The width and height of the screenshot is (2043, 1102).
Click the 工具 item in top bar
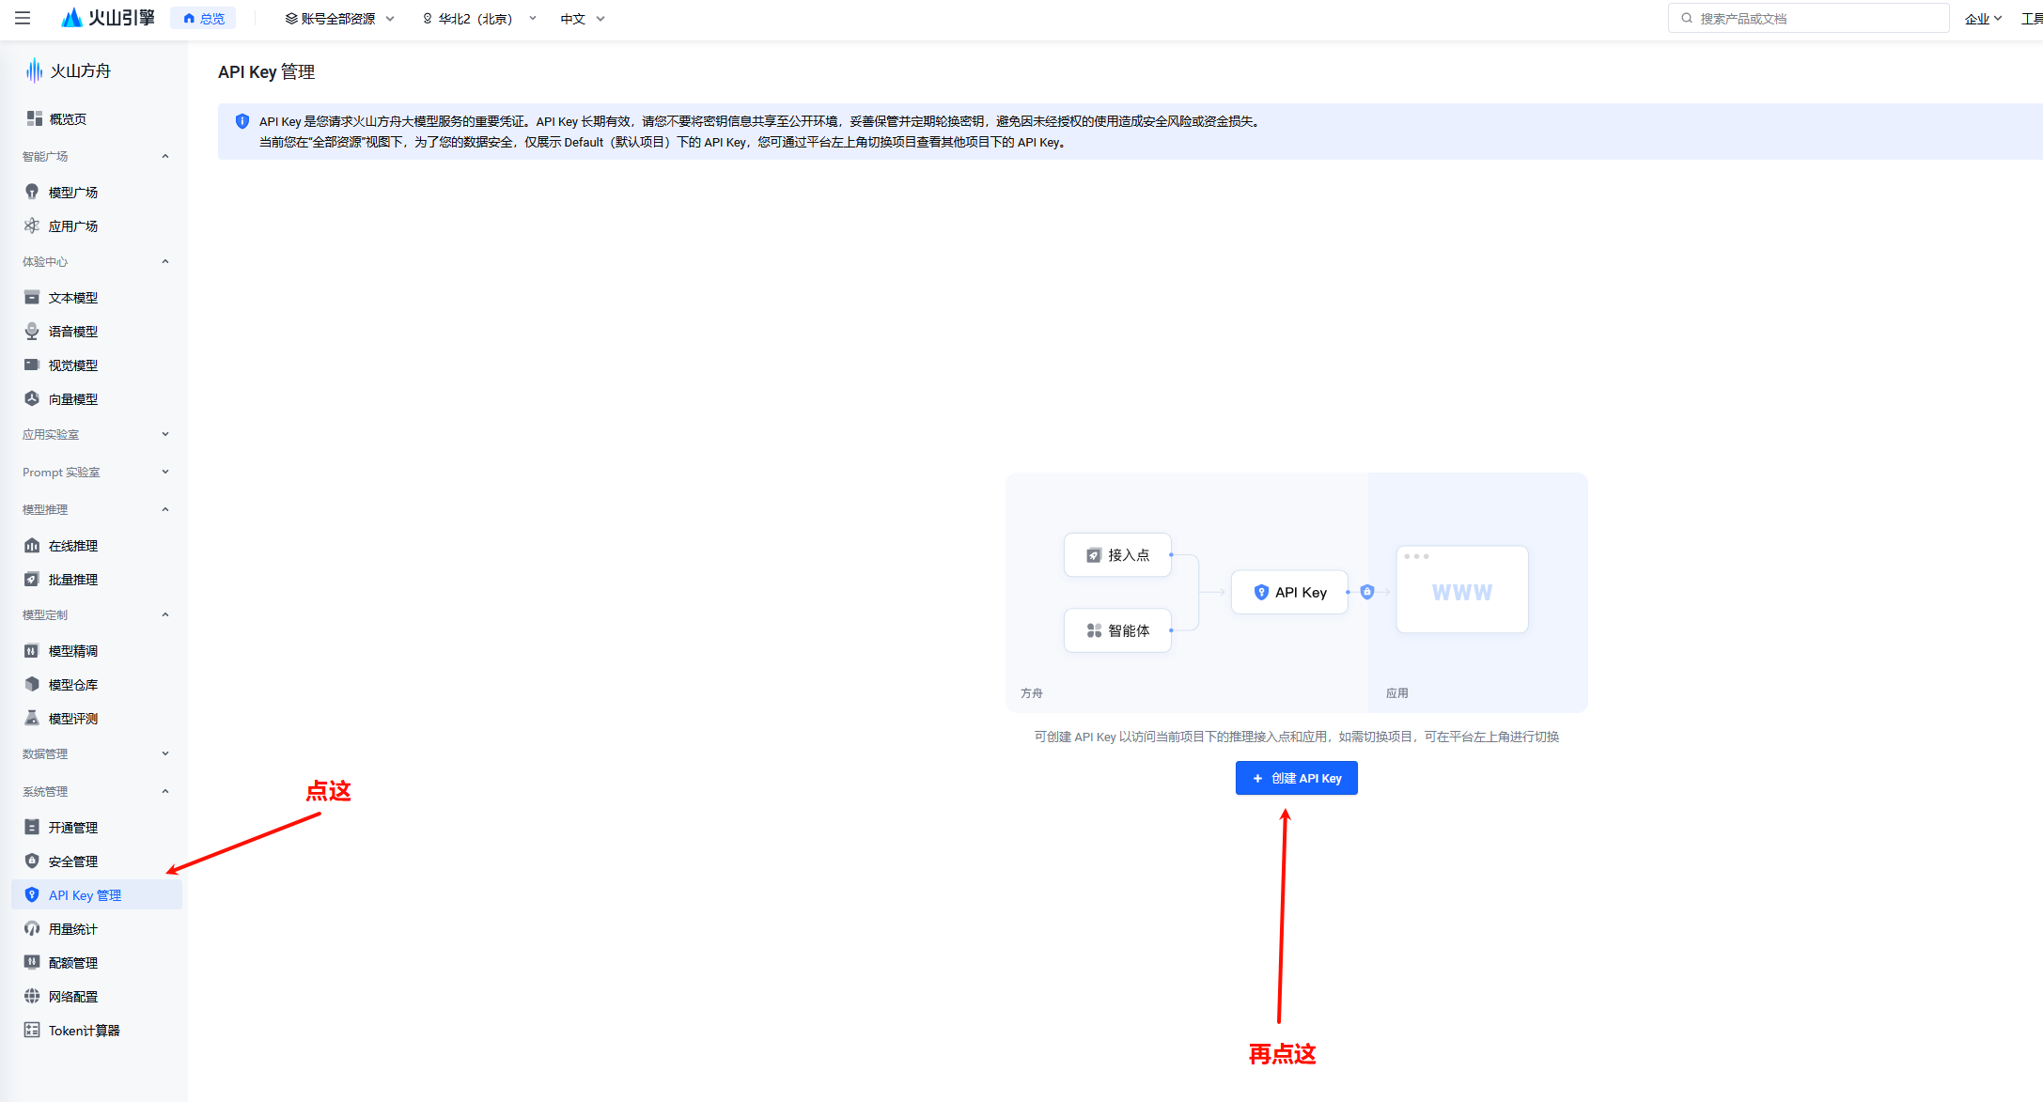[x=2032, y=18]
